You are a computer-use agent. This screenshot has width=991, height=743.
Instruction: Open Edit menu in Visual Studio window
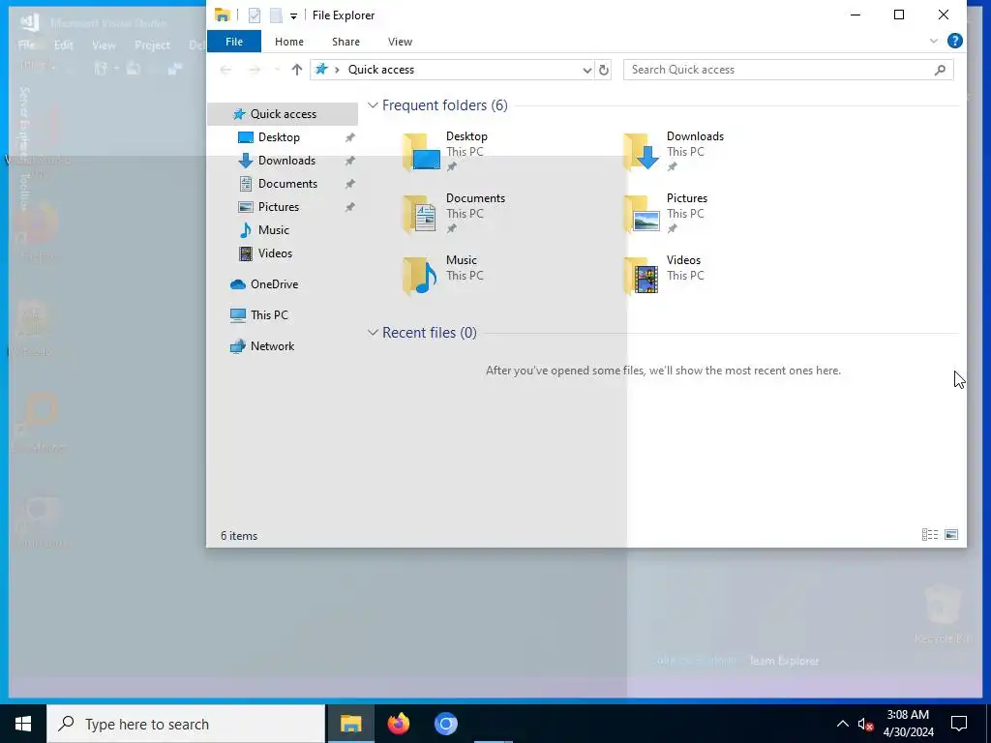tap(63, 45)
